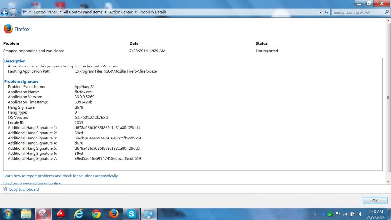
Task: Expand the arrow before Control Panel breadcrumb
Action: 30,12
